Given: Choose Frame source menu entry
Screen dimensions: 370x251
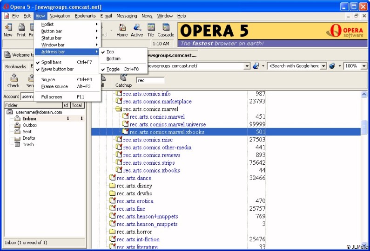Looking at the screenshot, I should point(67,86).
